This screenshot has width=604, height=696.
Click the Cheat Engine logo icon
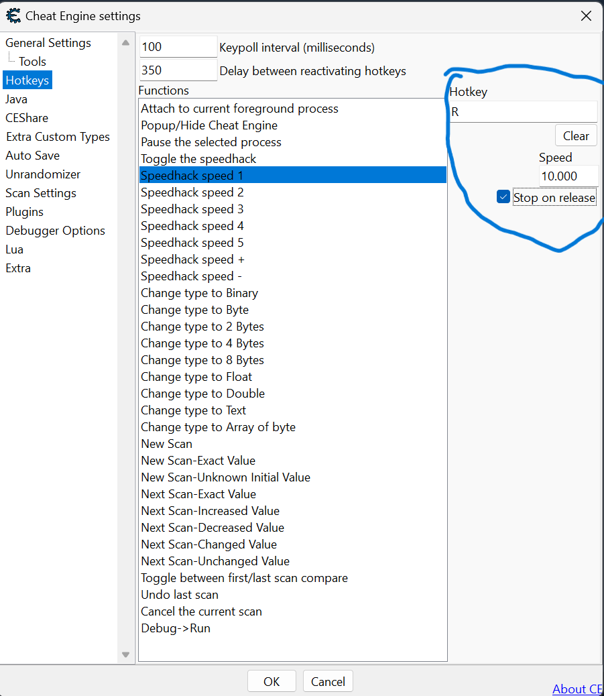coord(13,15)
